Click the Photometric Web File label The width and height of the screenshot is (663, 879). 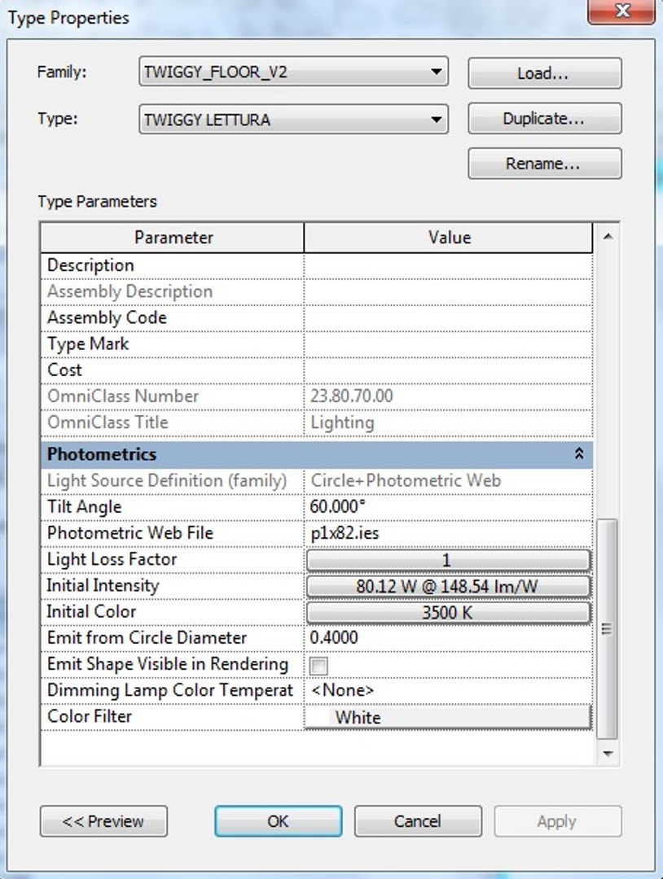(x=130, y=532)
